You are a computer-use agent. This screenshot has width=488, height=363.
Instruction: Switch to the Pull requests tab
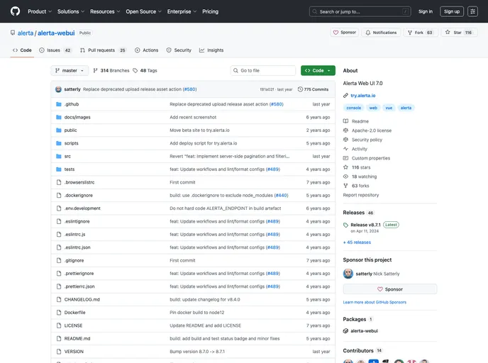103,50
